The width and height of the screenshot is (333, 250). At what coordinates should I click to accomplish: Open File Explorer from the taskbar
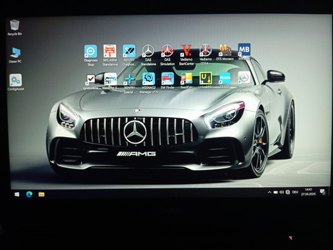point(41,194)
